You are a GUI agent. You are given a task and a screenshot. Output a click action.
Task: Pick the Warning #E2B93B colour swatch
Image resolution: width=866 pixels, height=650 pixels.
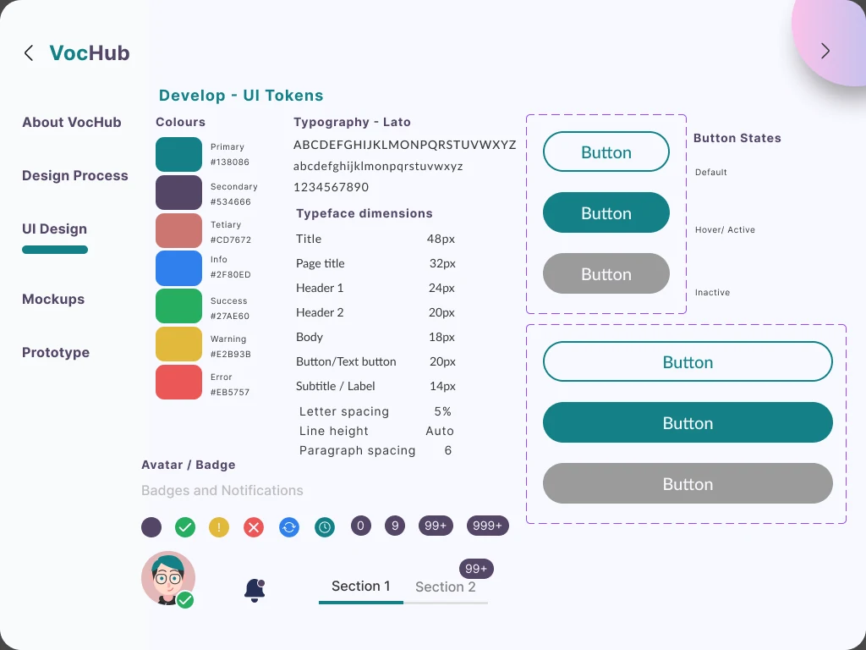click(x=179, y=344)
